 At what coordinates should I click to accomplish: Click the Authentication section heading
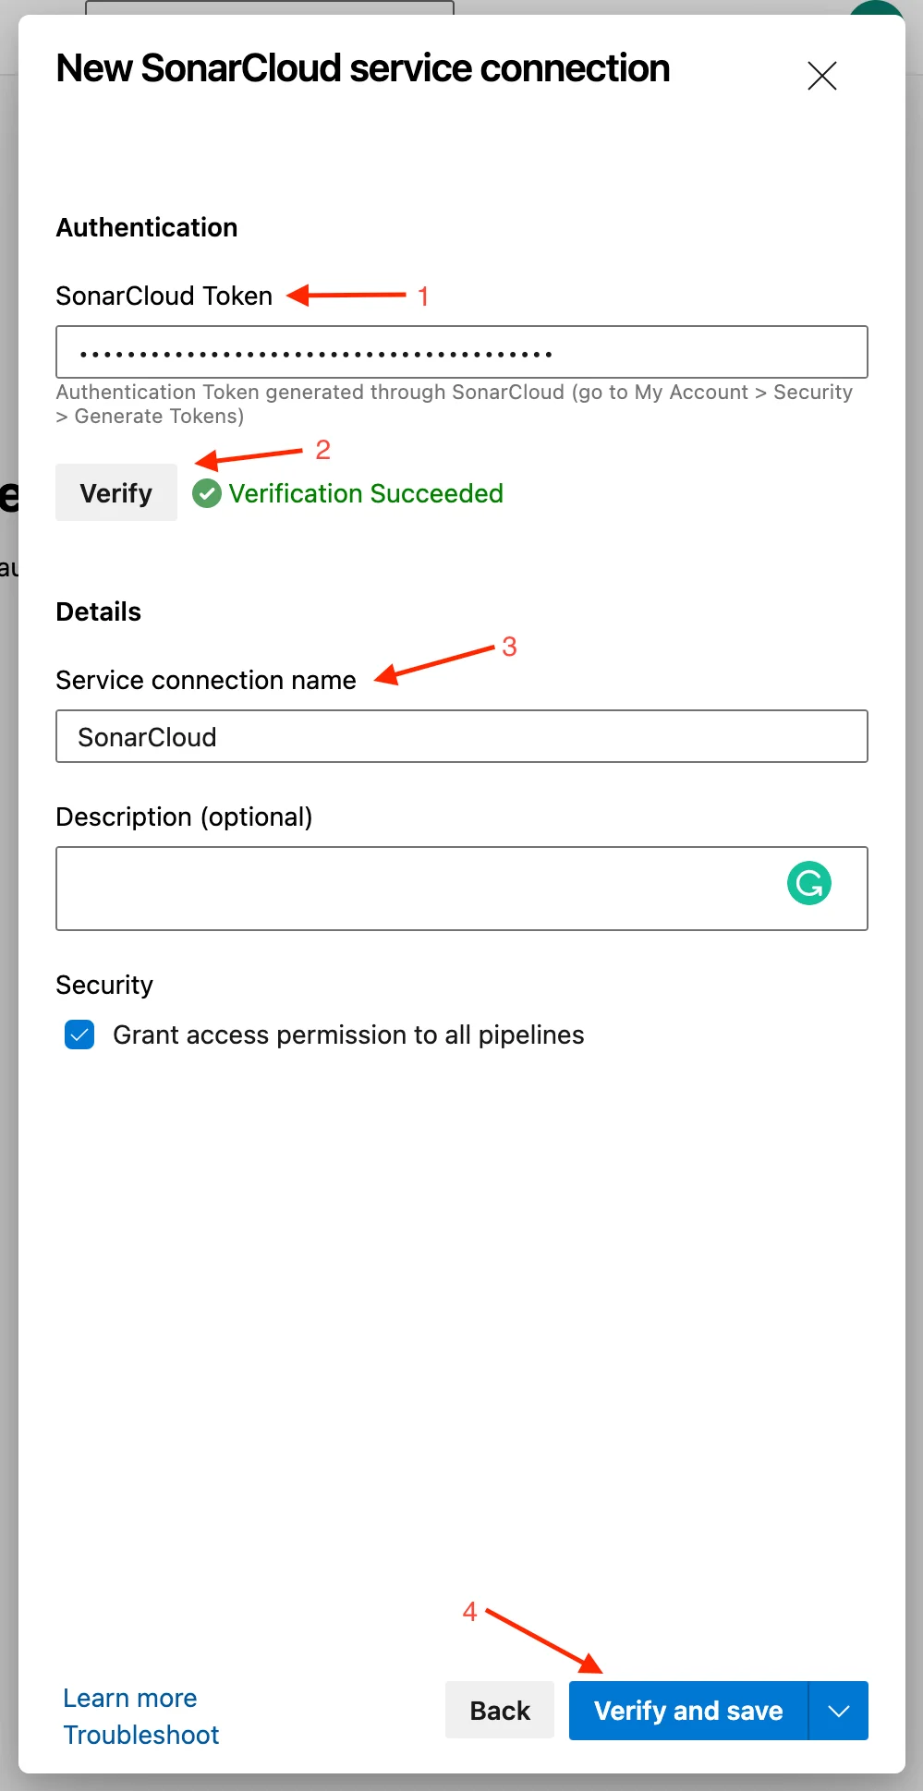tap(147, 227)
